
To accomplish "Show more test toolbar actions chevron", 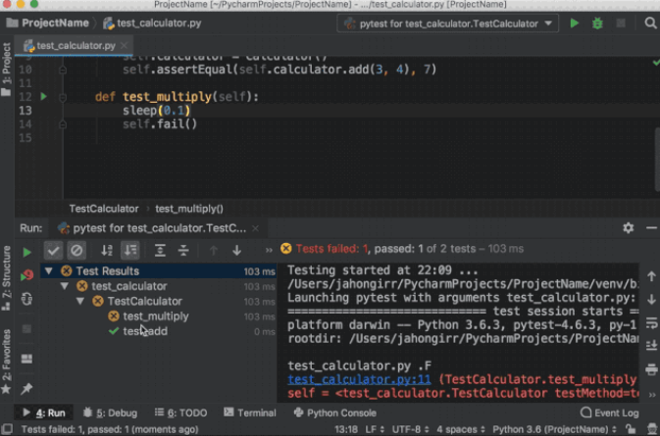I will [x=269, y=251].
